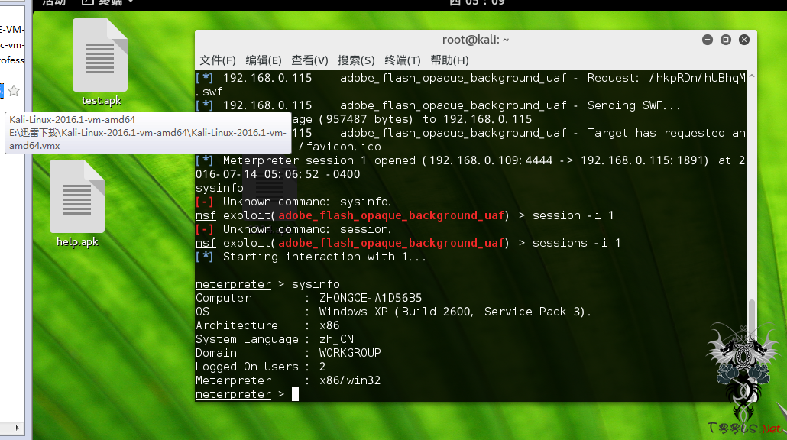Click the terminal title "root@kali: ~"
Viewport: 787px width, 440px height.
pos(475,40)
